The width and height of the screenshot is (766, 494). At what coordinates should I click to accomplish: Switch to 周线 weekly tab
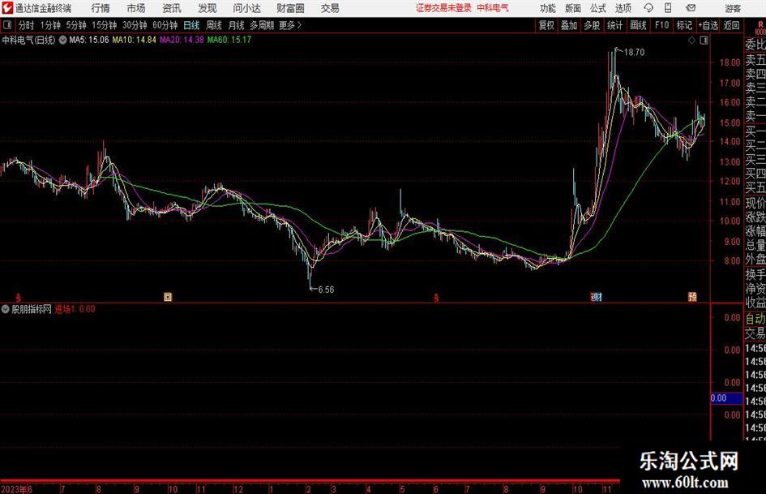(214, 25)
